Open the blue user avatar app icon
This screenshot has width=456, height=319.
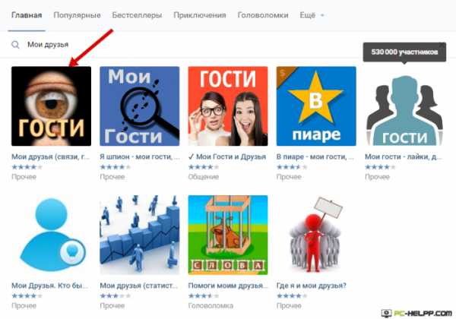pos(51,235)
